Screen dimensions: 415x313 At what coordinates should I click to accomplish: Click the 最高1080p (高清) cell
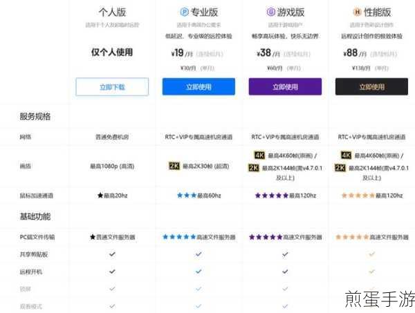click(112, 166)
